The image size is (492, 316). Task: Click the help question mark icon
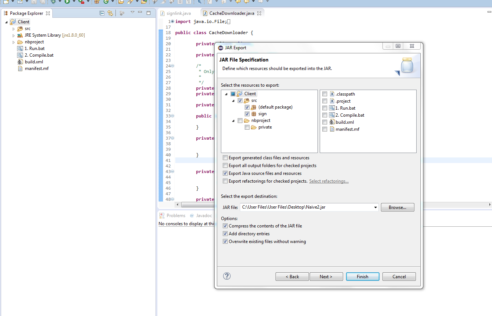(x=227, y=276)
